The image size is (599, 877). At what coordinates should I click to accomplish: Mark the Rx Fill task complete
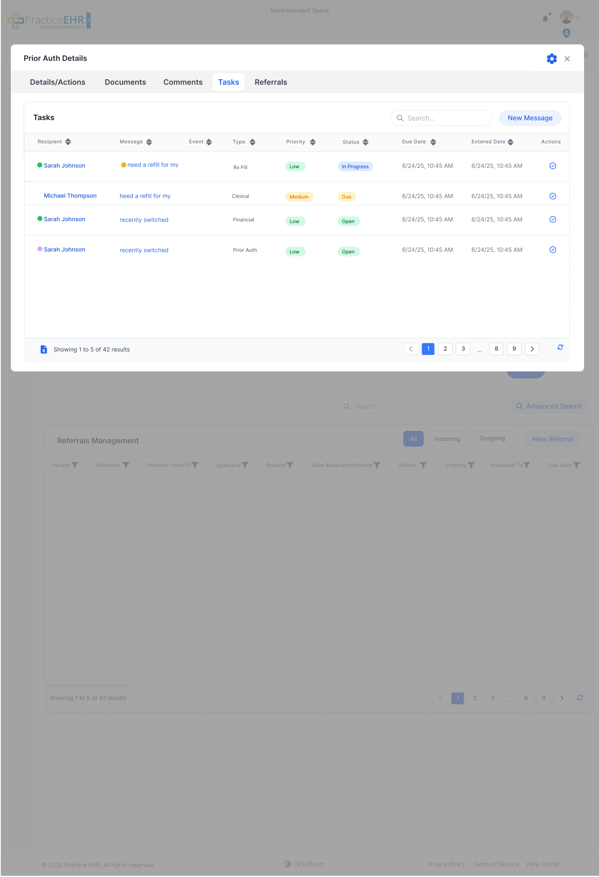click(553, 166)
